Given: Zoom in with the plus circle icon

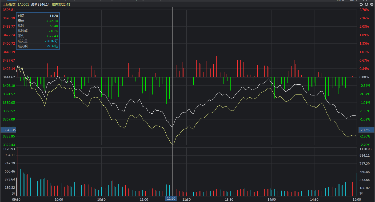Looking at the screenshot, I should pyautogui.click(x=366, y=5).
